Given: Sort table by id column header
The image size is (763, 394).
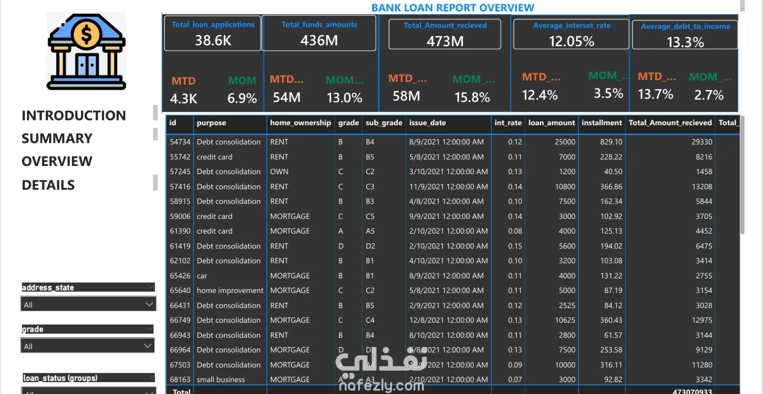Looking at the screenshot, I should point(173,123).
